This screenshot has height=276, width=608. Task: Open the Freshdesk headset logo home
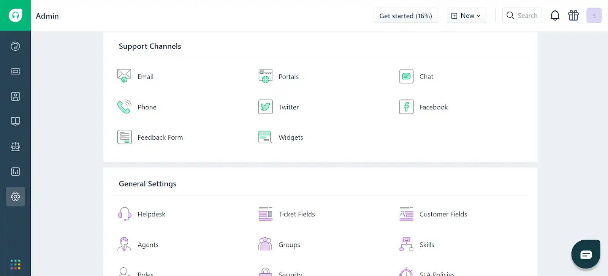coord(15,16)
